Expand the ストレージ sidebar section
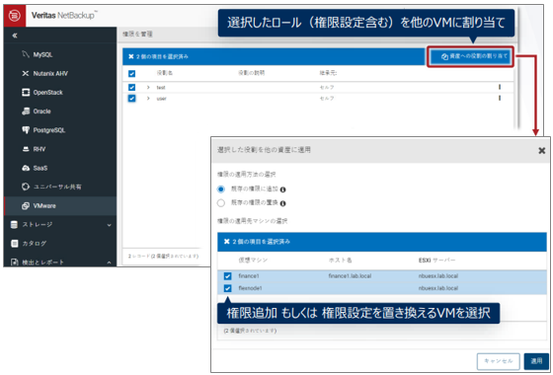The width and height of the screenshot is (553, 375). 109,225
